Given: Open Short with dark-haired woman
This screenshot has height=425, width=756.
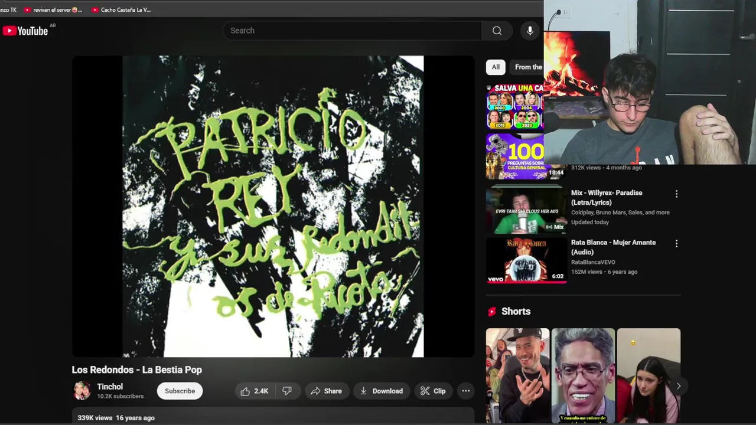Looking at the screenshot, I should pyautogui.click(x=649, y=376).
